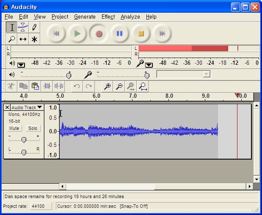Select the Multi-tool asterisk icon
262x215 pixels.
pyautogui.click(x=34, y=39)
